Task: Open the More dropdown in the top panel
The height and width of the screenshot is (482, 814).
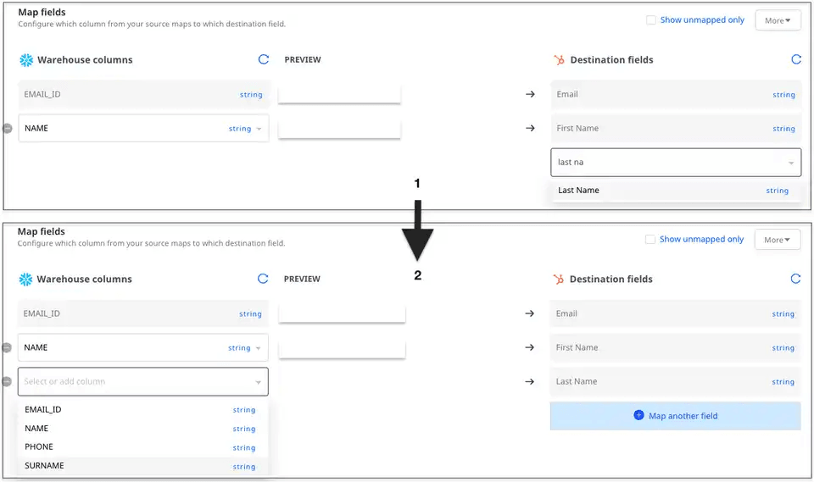Action: pos(777,20)
